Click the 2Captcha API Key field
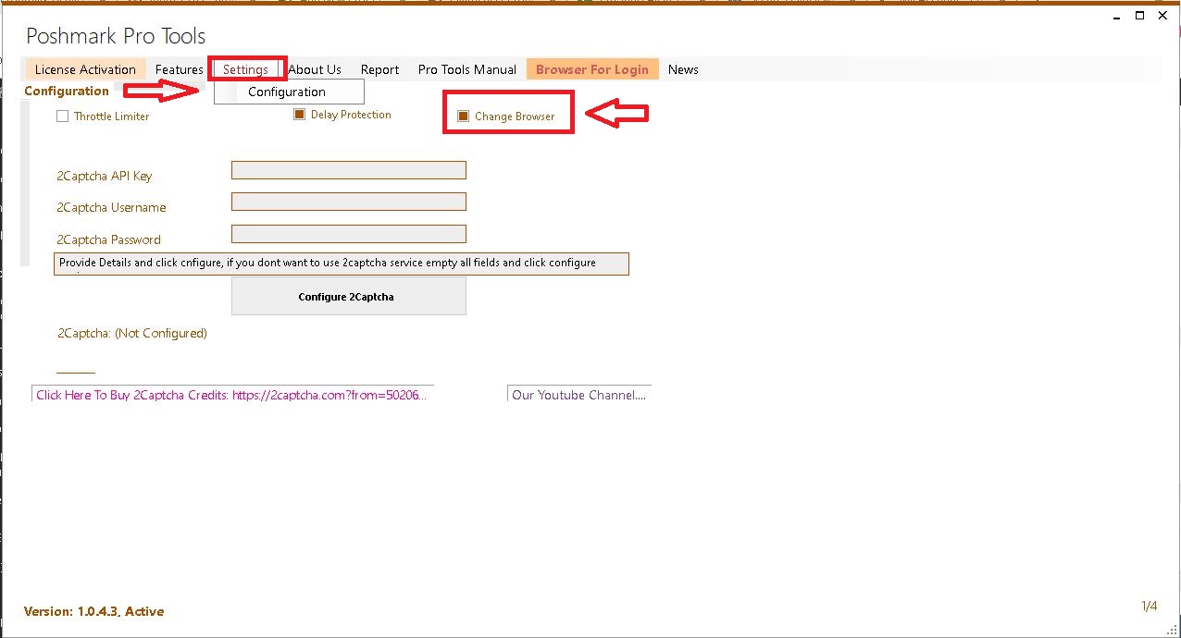The width and height of the screenshot is (1181, 638). coord(349,170)
